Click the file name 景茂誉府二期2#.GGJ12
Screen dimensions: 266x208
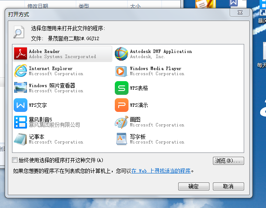(x=73, y=38)
